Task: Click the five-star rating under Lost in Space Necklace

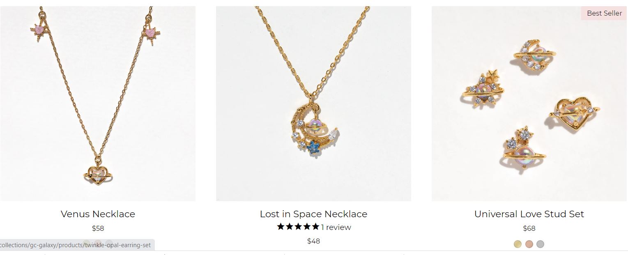Action: [x=298, y=227]
